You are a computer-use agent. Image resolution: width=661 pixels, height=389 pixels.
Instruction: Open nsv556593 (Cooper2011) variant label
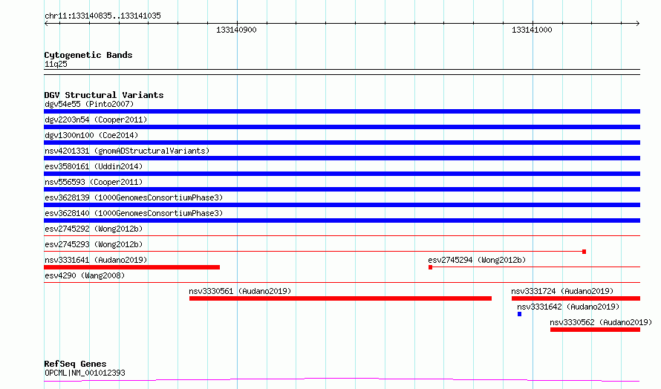(94, 182)
